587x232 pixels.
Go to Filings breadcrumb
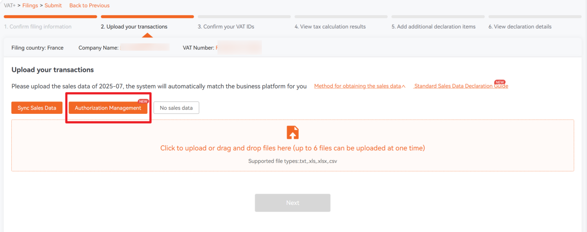coord(30,5)
